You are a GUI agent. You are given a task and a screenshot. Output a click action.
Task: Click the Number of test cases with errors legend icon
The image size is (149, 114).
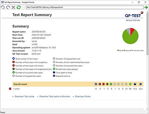click(x=14, y=65)
